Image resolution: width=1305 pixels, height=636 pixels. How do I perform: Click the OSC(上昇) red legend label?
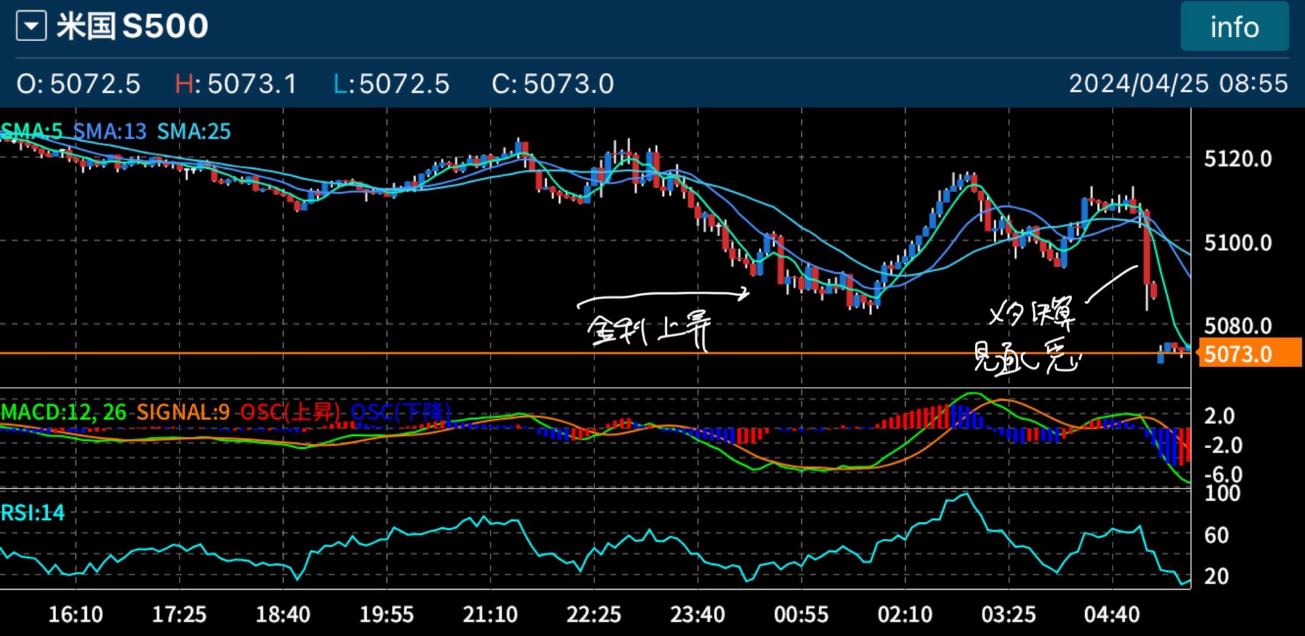[290, 412]
